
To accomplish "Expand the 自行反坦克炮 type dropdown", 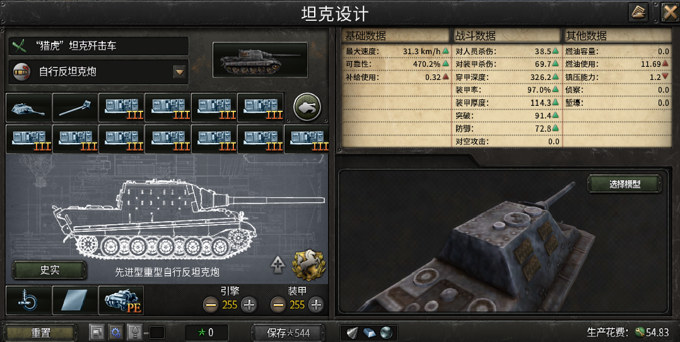I will point(180,72).
